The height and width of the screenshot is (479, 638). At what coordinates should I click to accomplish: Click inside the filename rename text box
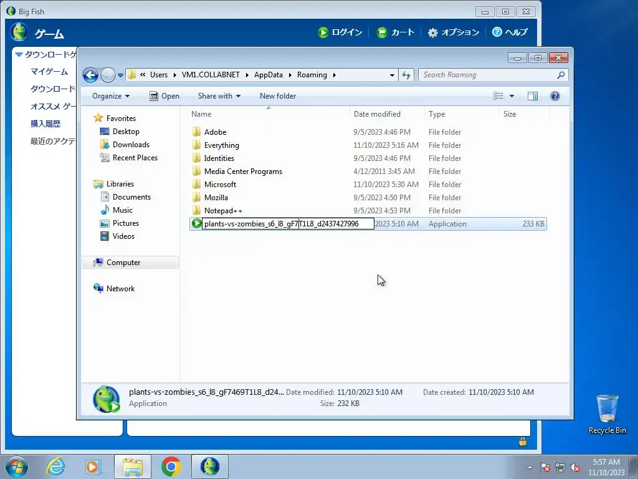pos(288,224)
